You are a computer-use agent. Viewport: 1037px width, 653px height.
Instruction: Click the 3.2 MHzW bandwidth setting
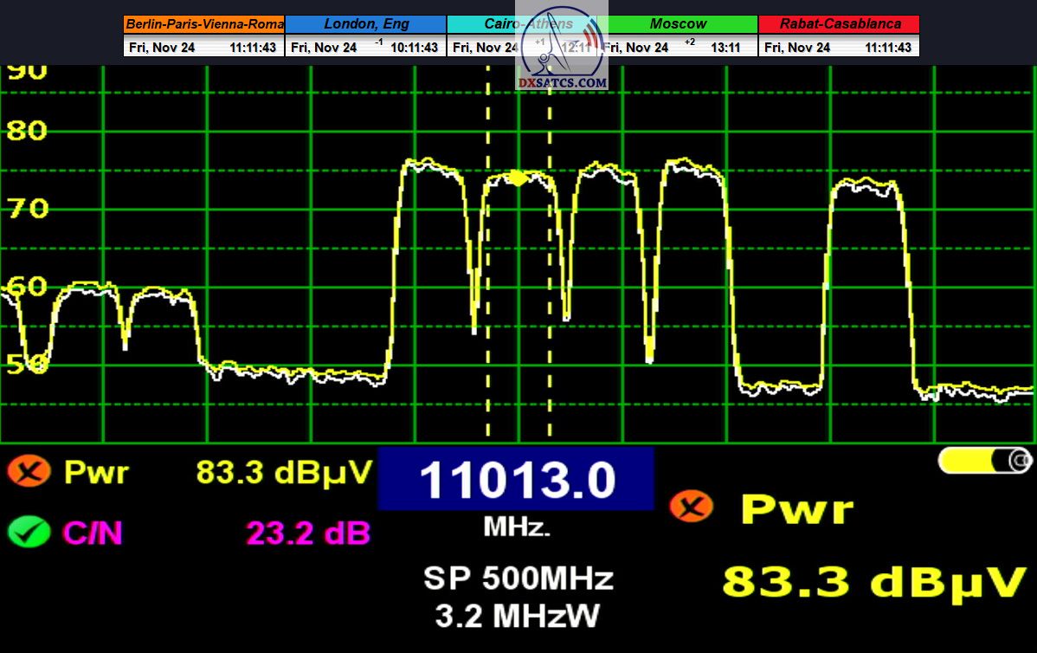518,615
